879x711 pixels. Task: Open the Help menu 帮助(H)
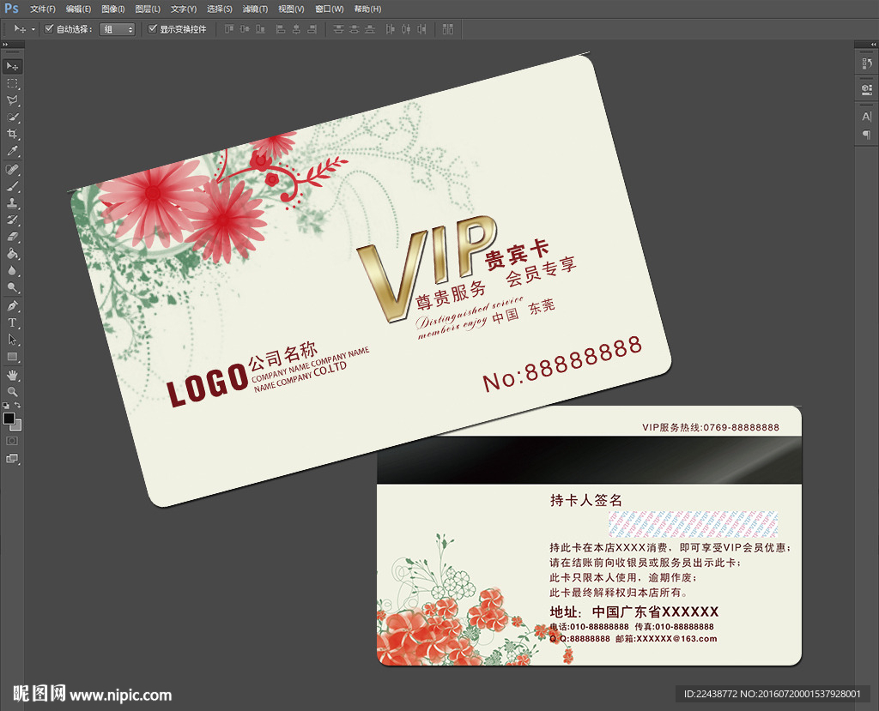coord(367,9)
